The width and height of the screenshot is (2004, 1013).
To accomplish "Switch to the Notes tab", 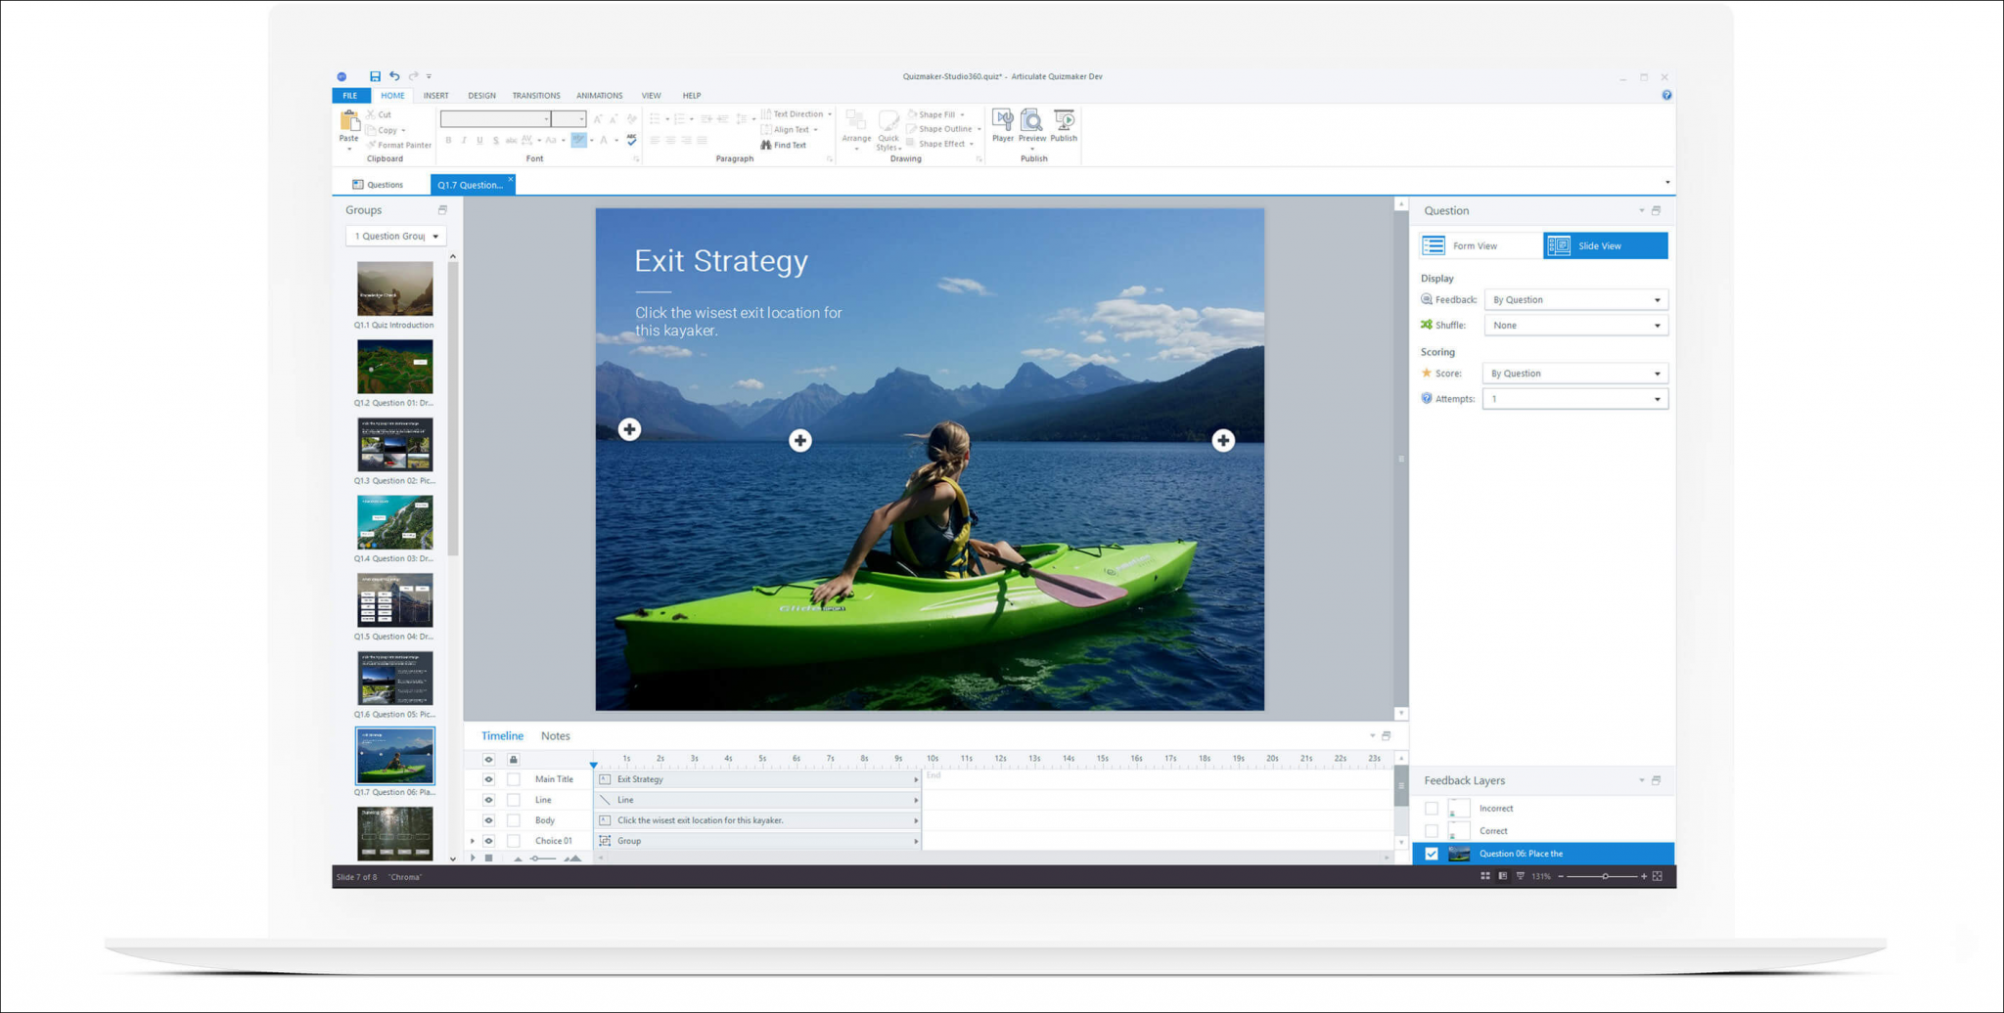I will click(555, 736).
